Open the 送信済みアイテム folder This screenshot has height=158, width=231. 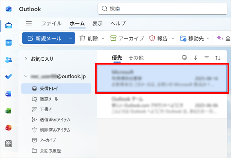56,120
